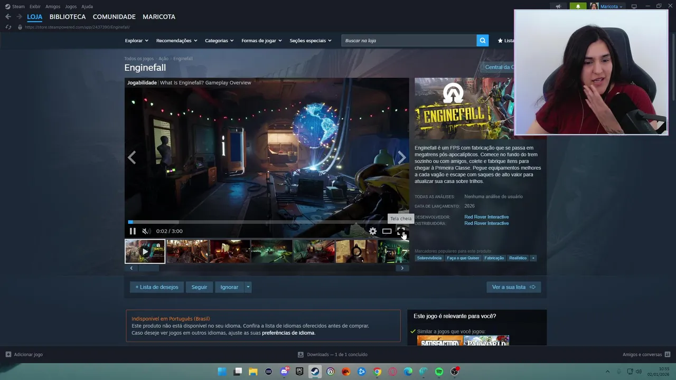Expand the Explorar dropdown menu
This screenshot has height=380, width=676.
[x=137, y=41]
